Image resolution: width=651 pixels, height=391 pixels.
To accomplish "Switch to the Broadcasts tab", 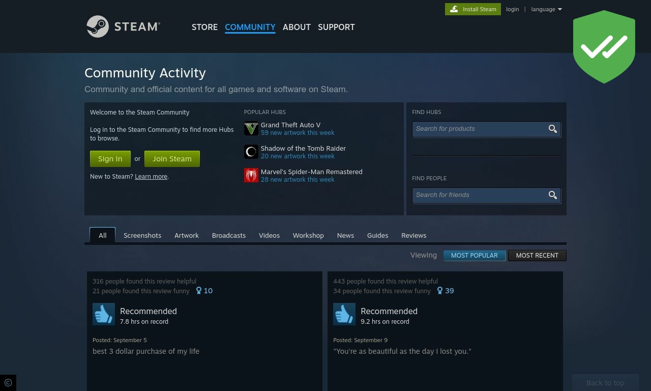I will click(229, 235).
